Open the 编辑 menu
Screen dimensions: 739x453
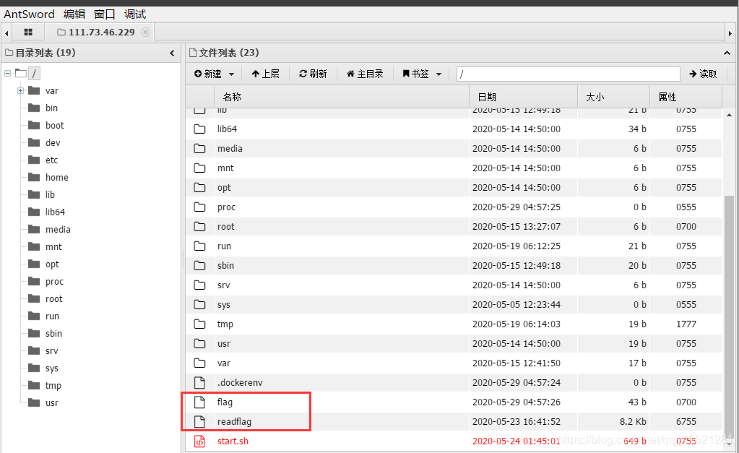click(x=74, y=14)
